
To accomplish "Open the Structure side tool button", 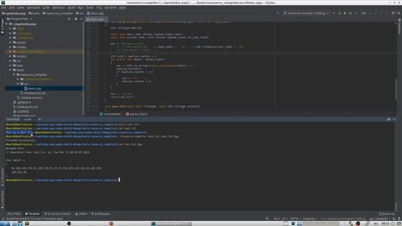I will coord(3,177).
